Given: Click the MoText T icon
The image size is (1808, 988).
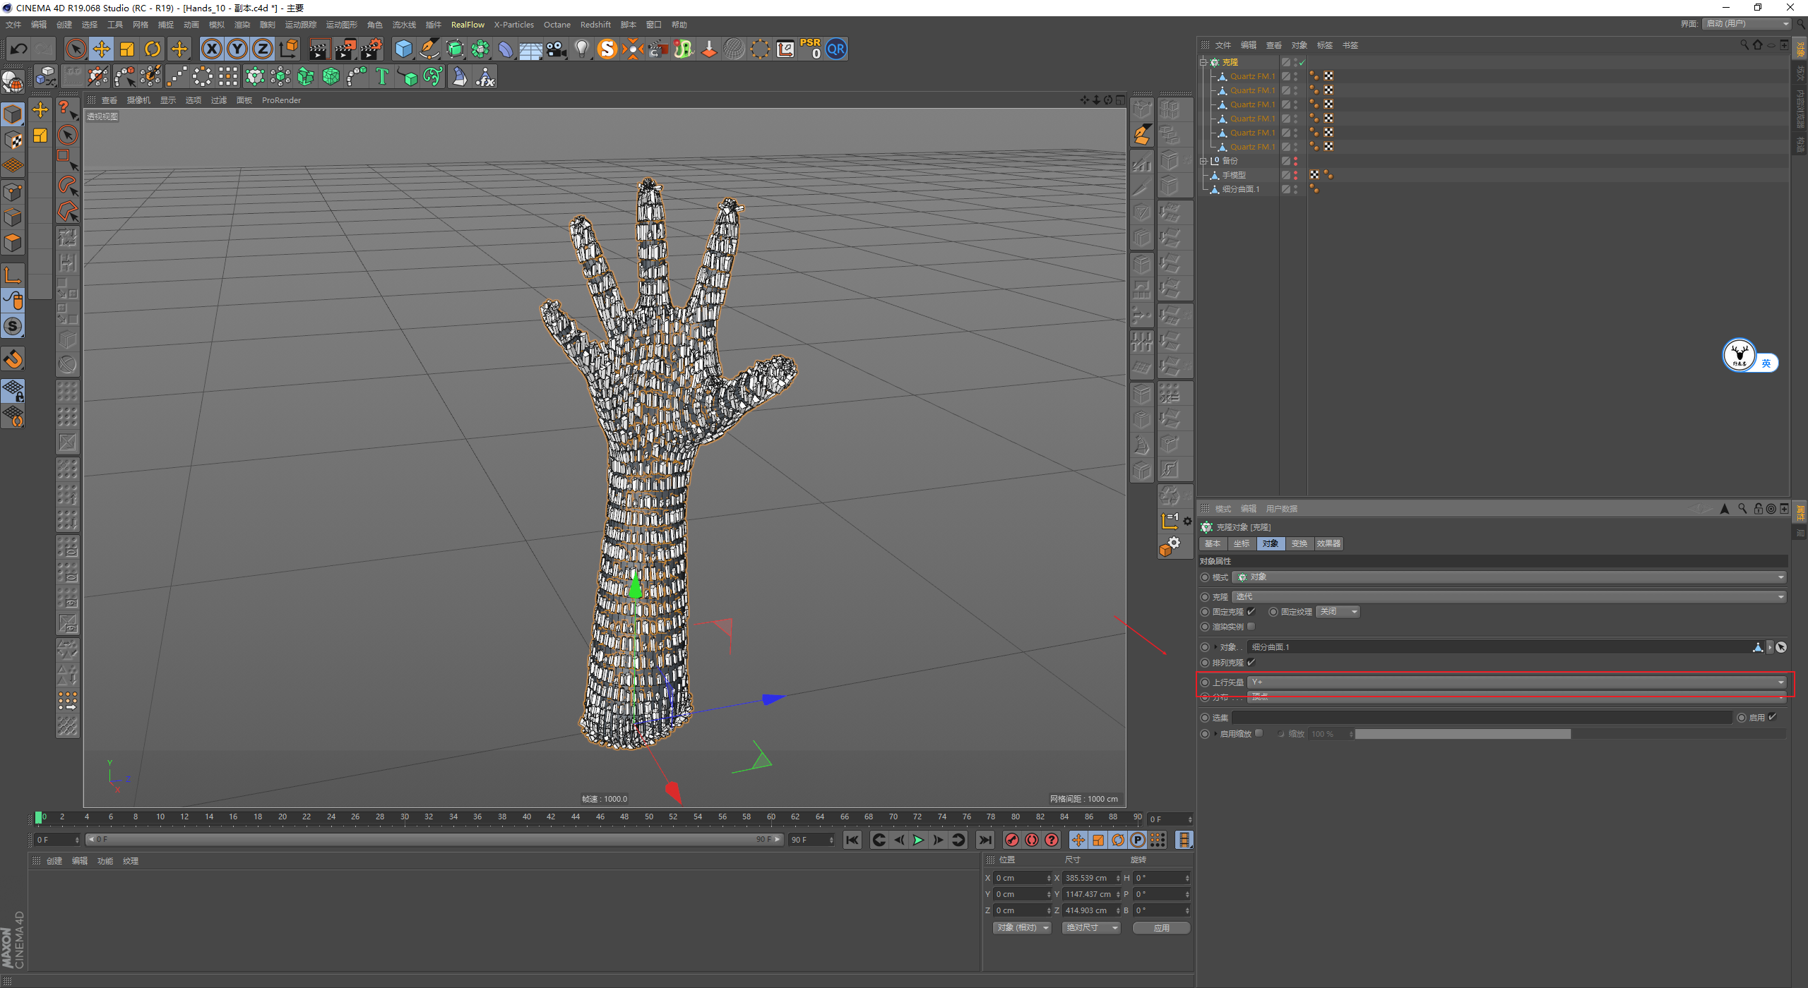Looking at the screenshot, I should click(382, 76).
